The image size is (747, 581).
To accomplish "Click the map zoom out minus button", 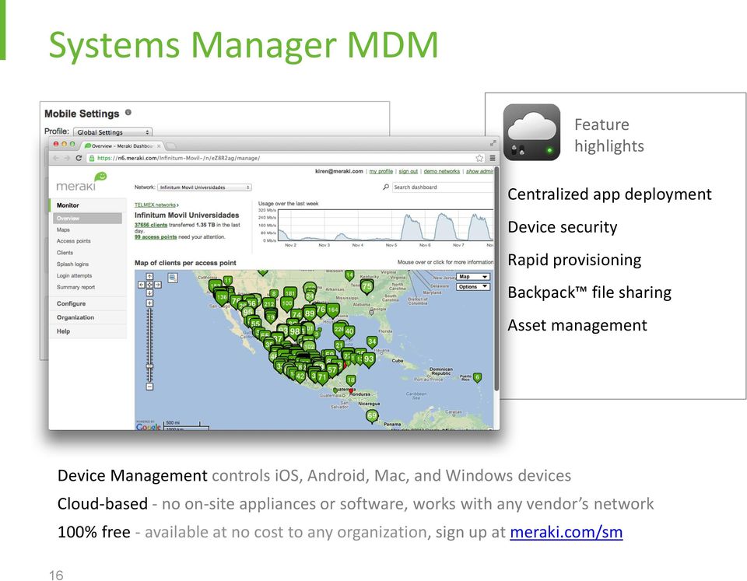I will point(149,387).
